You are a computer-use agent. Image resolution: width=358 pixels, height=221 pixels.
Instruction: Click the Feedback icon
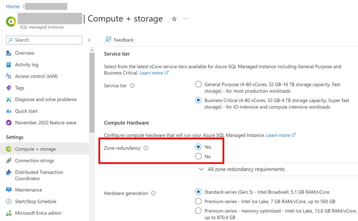pos(108,40)
